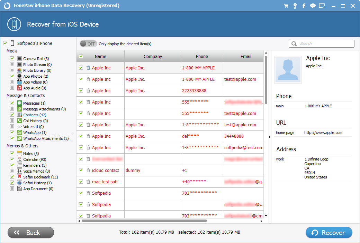The image size is (360, 243).
Task: Click the Back button
Action: [31, 233]
